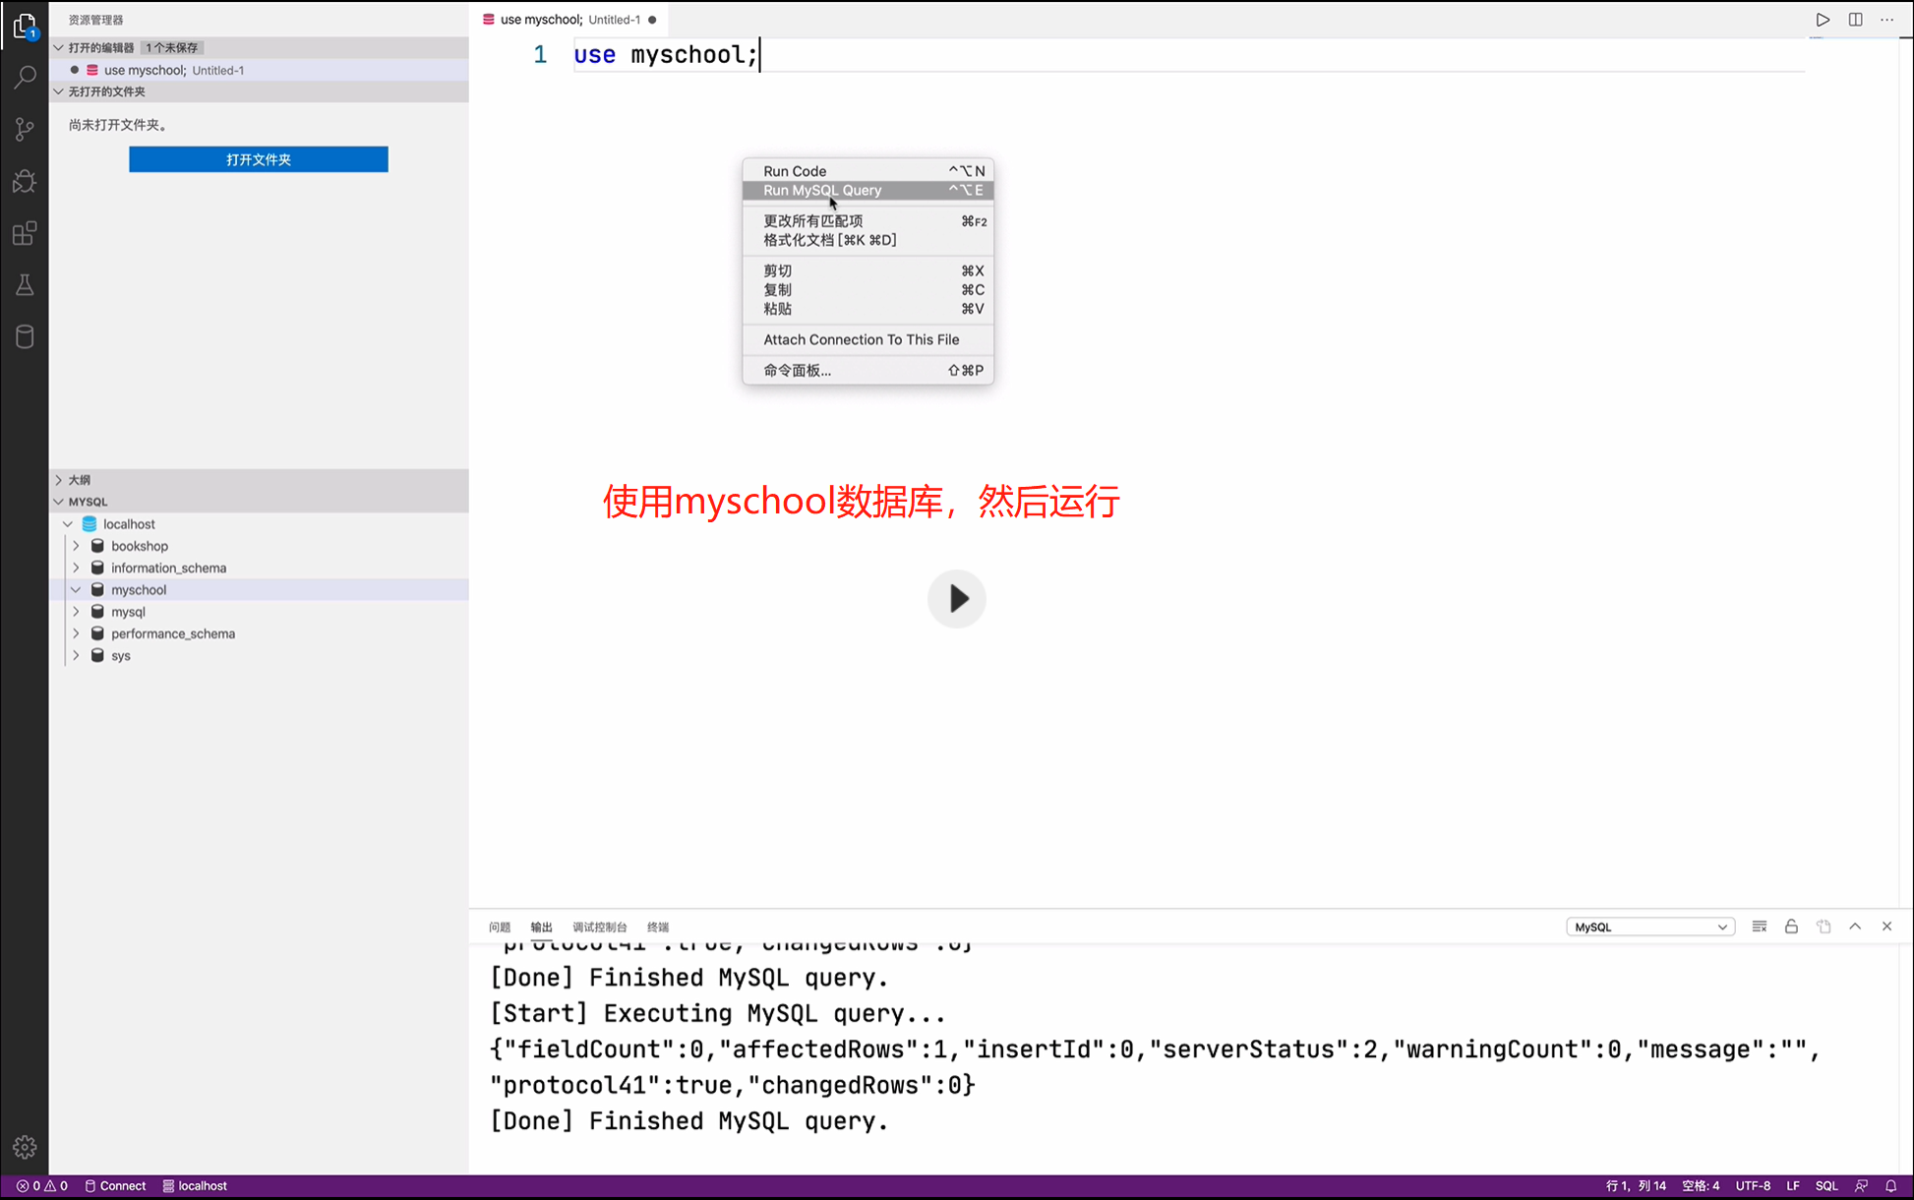This screenshot has width=1914, height=1200.
Task: Click LF line ending in status bar
Action: [x=1793, y=1185]
